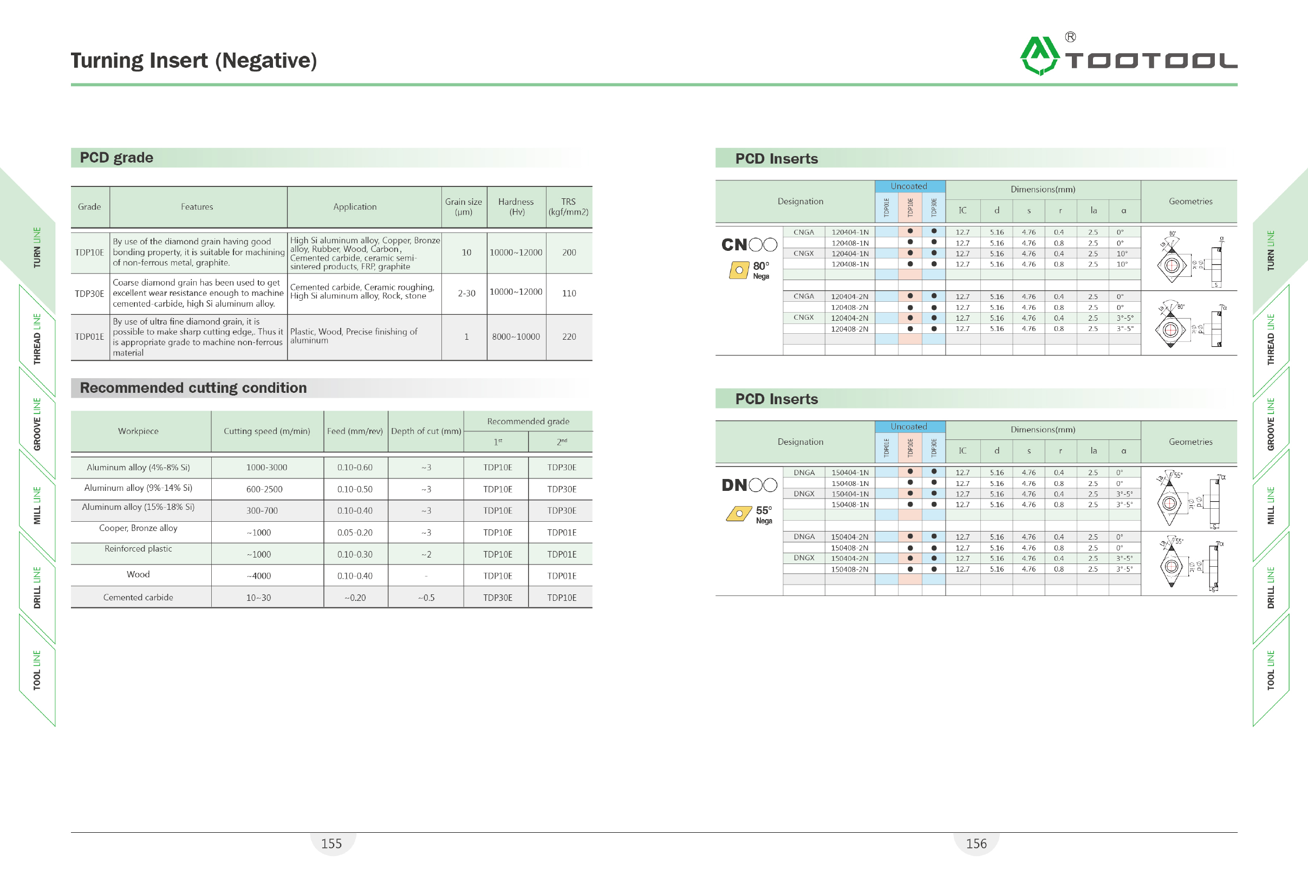Select left GROOVE LINE side tab
Image resolution: width=1308 pixels, height=894 pixels.
coord(37,424)
